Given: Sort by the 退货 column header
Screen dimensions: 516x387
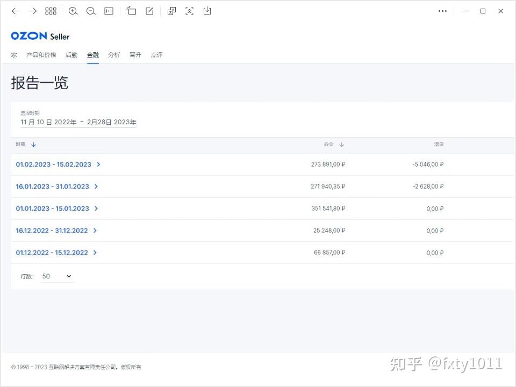Looking at the screenshot, I should point(439,144).
